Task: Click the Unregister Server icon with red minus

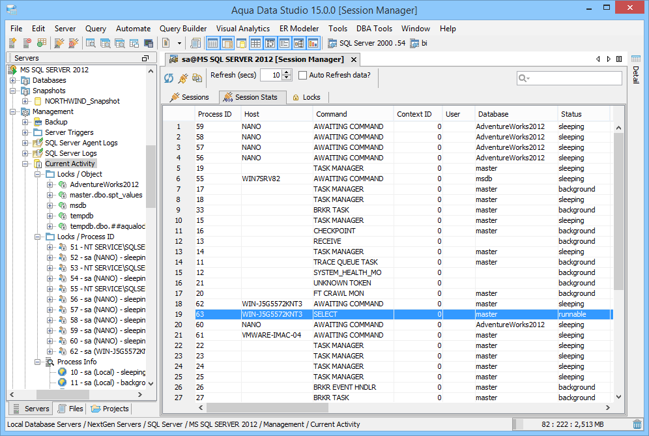Action: (x=27, y=43)
